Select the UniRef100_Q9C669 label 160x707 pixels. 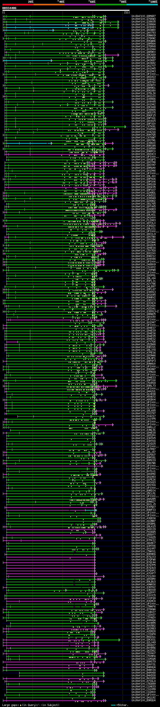tap(143, 55)
